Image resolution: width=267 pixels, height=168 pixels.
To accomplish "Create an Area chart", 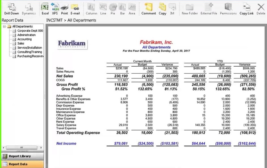I will pyautogui.click(x=132, y=9).
